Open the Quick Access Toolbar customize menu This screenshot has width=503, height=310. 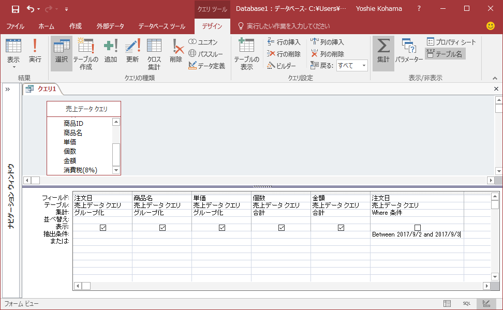tap(66, 9)
